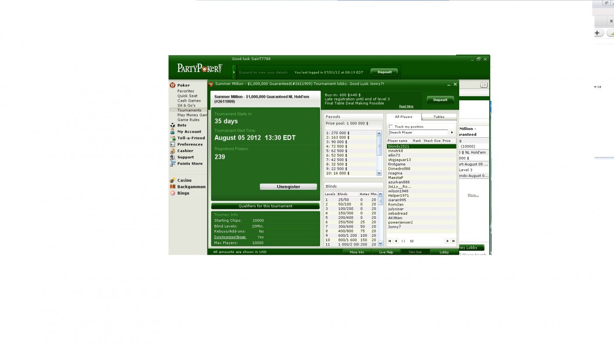614x345 pixels.
Task: Open Sit & Go's in the sidebar
Action: click(186, 106)
